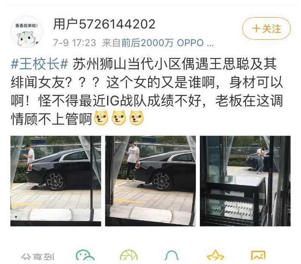Screen dimensions: 301x264
Task: View third photo with glass display counter
Action: coord(245,181)
